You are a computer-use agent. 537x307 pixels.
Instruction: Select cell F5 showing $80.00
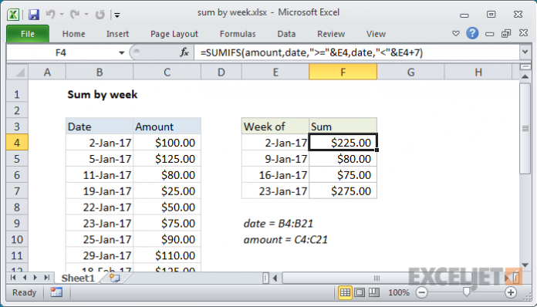(x=343, y=159)
